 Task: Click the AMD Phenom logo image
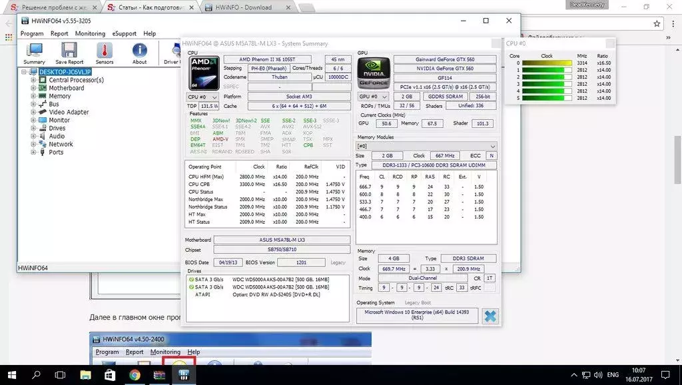[x=204, y=73]
